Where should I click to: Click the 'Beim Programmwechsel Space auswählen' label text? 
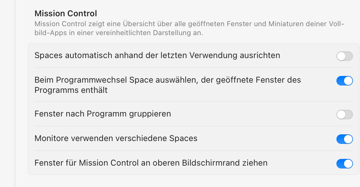[x=168, y=80]
